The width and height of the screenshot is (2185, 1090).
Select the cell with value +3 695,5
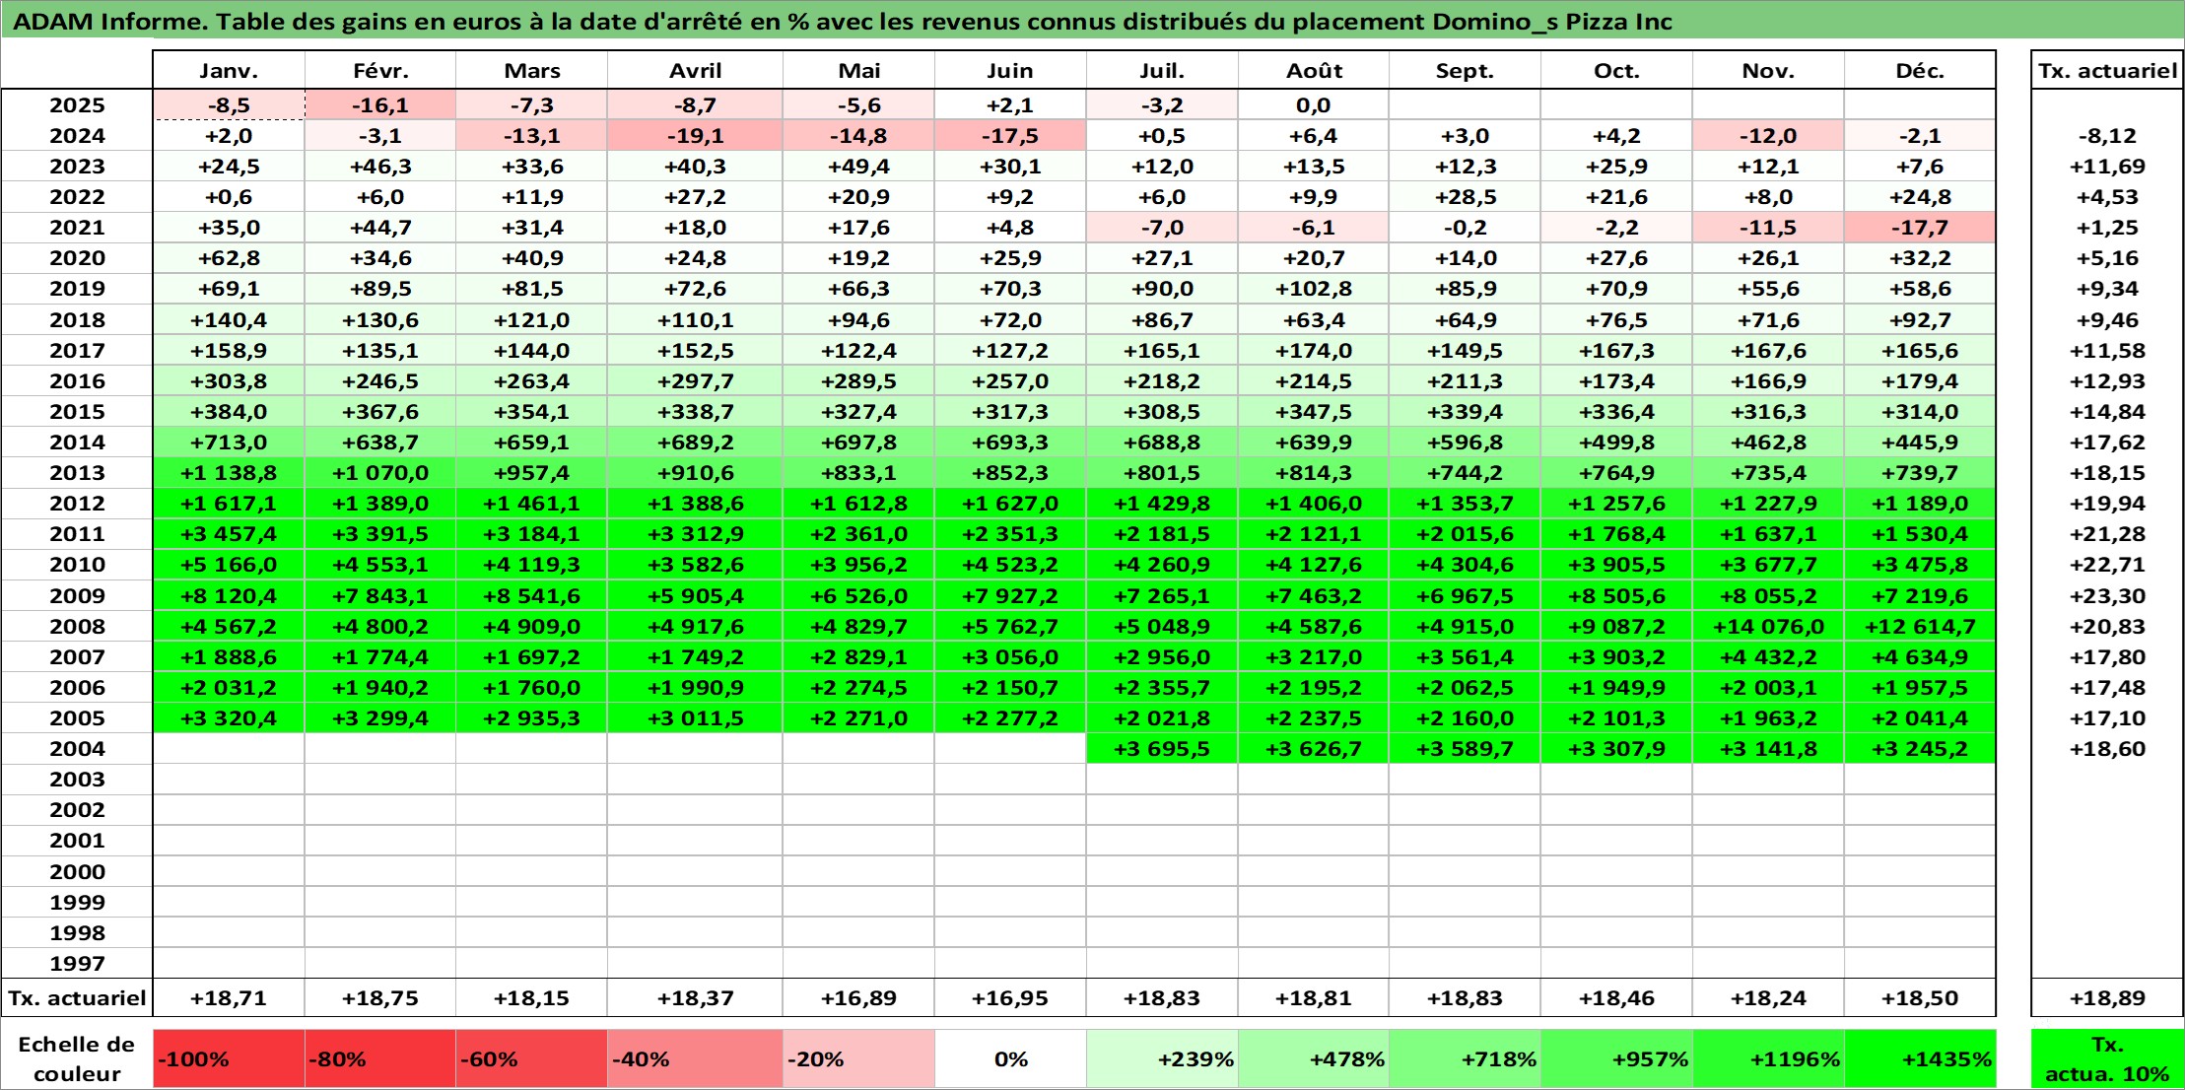(1162, 749)
